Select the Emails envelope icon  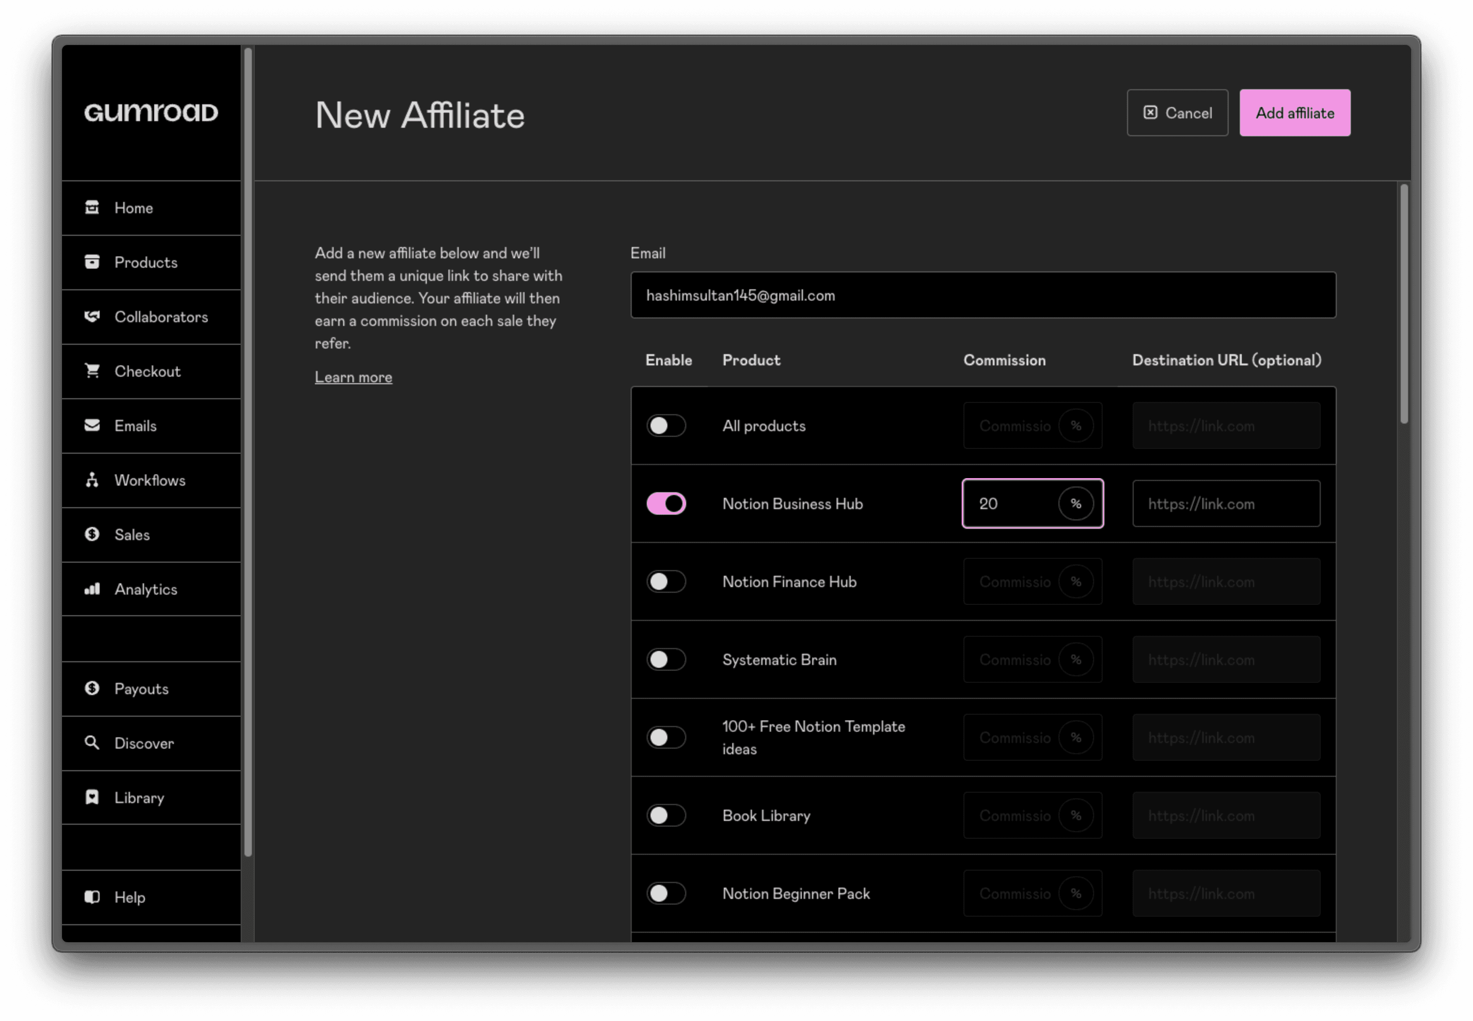coord(92,425)
